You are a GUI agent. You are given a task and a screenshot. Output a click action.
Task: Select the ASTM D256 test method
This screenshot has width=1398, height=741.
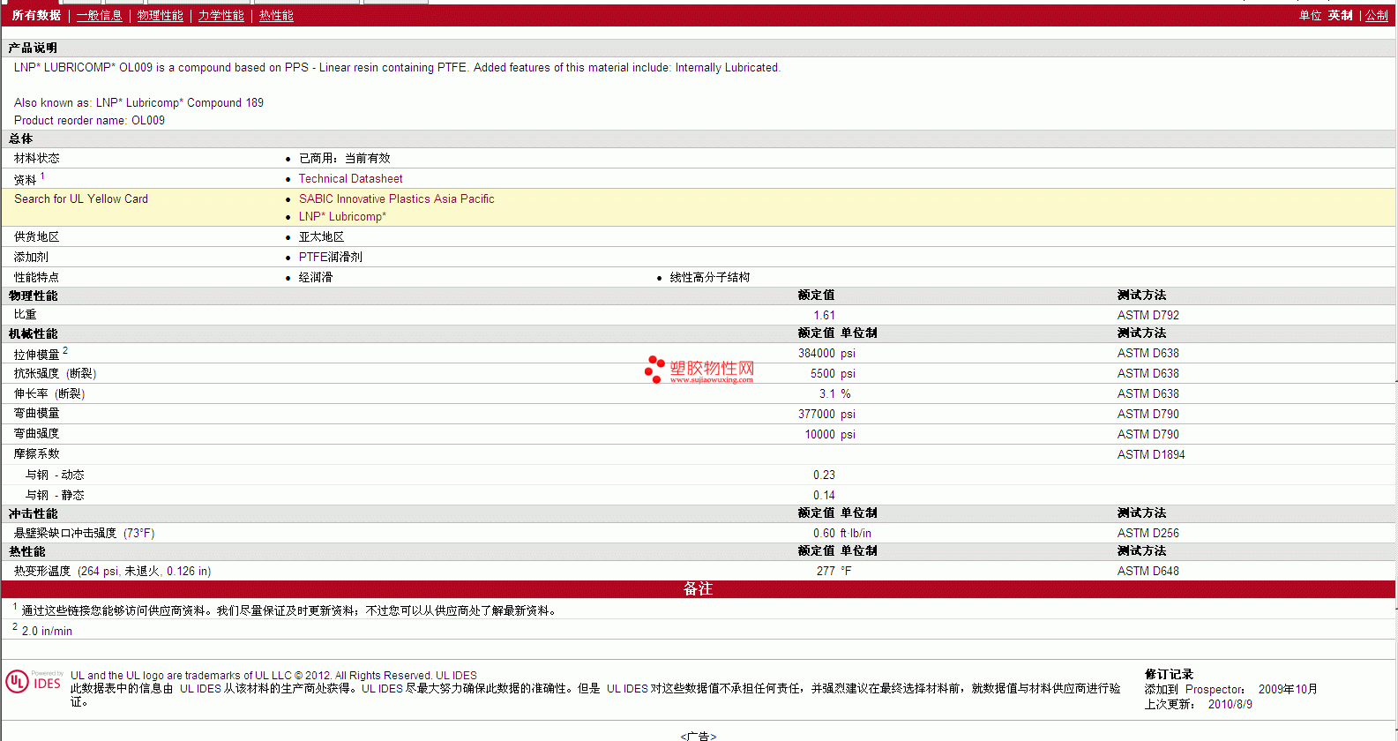(x=1148, y=534)
